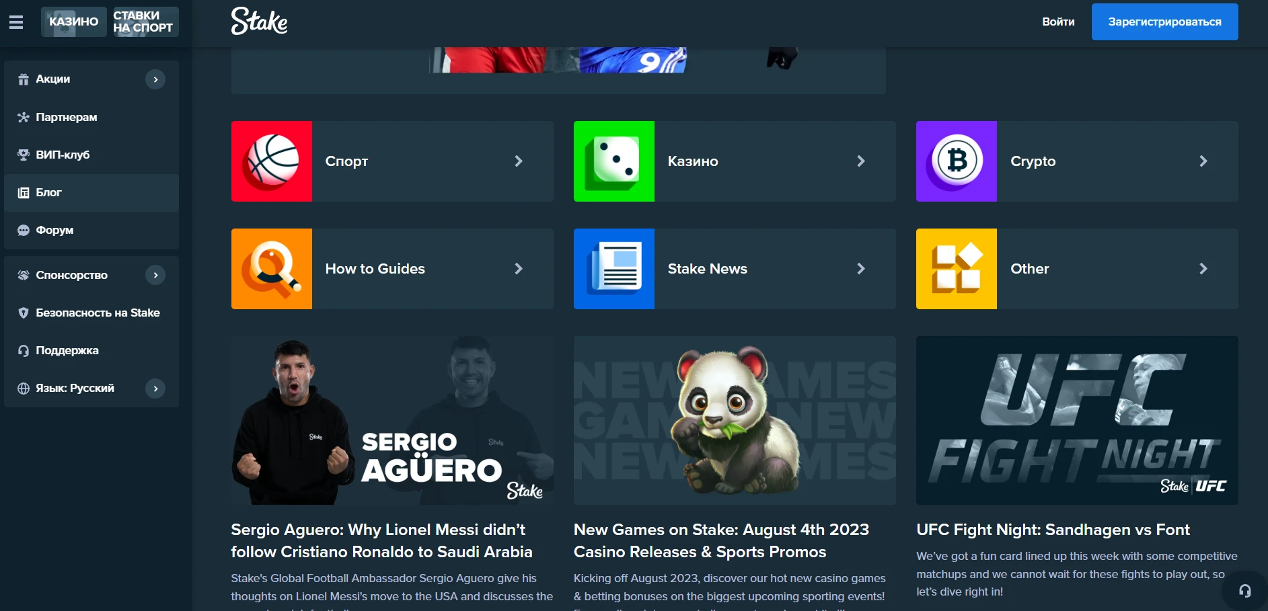The width and height of the screenshot is (1268, 611).
Task: Click Язык: Русский sidebar text
Action: [75, 388]
